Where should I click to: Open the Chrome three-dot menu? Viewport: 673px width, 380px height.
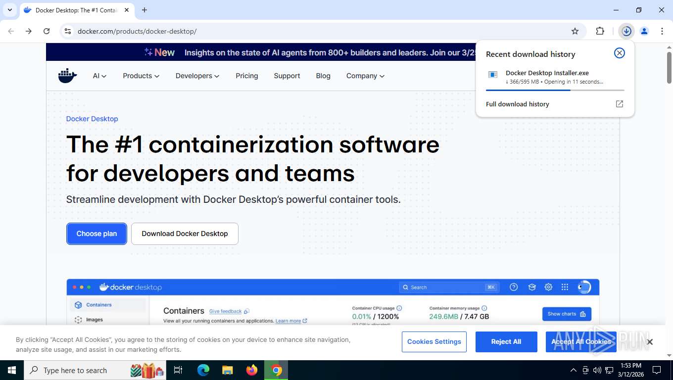[x=662, y=31]
